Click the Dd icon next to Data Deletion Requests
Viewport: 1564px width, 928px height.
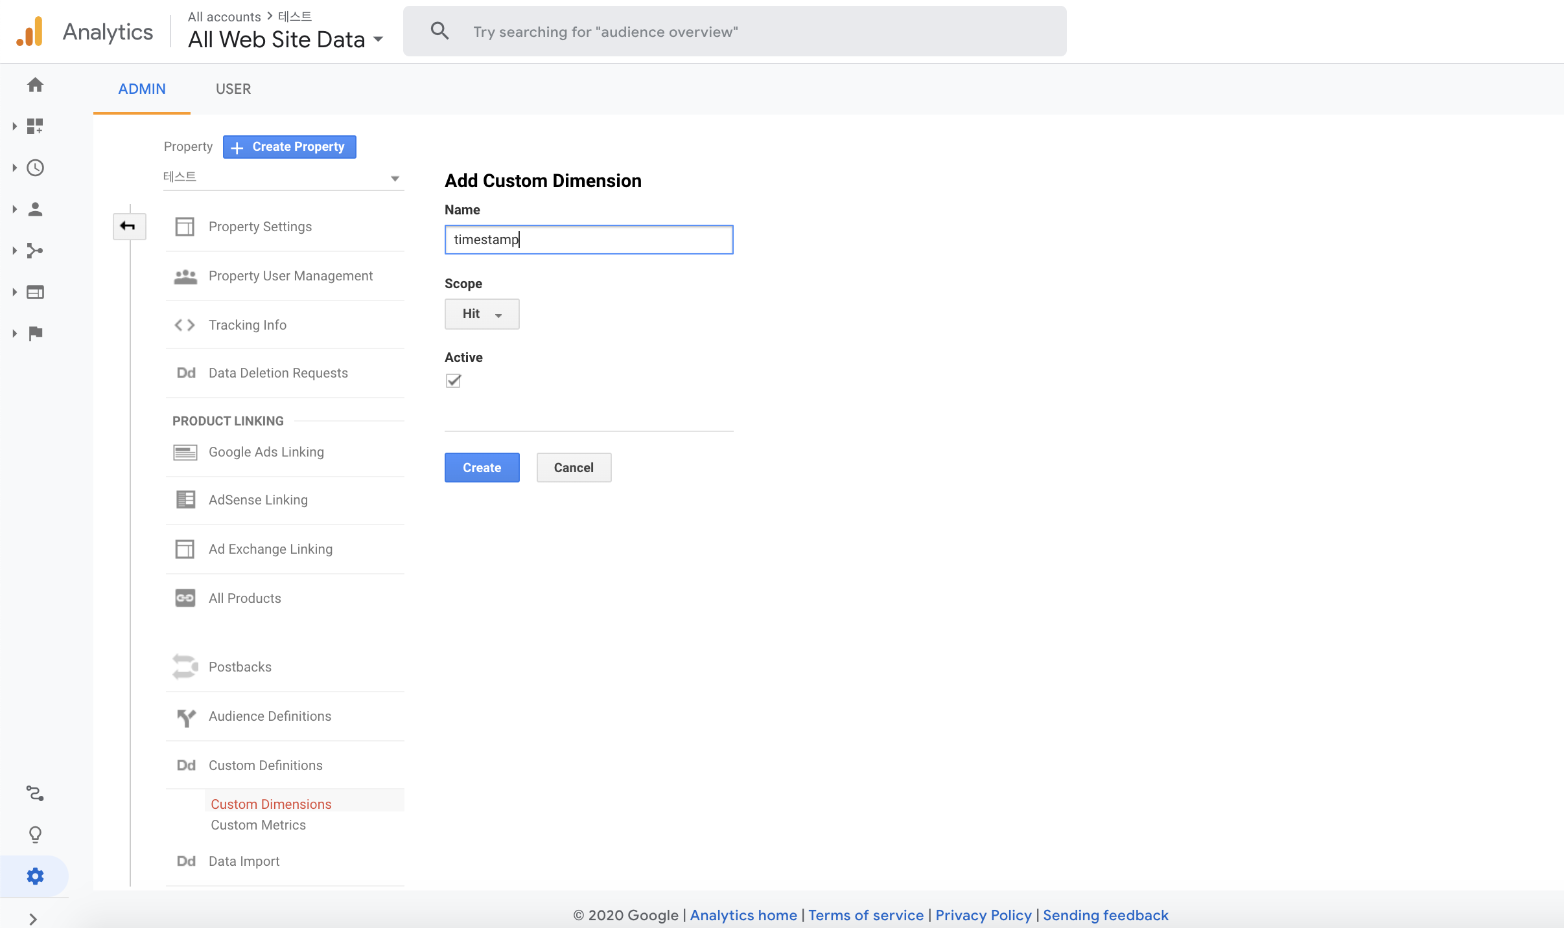tap(186, 373)
